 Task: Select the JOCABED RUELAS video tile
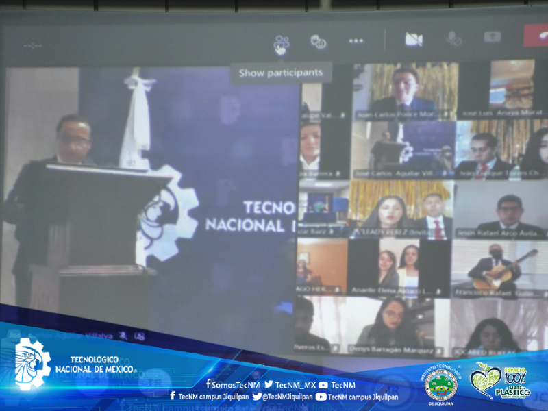click(499, 328)
